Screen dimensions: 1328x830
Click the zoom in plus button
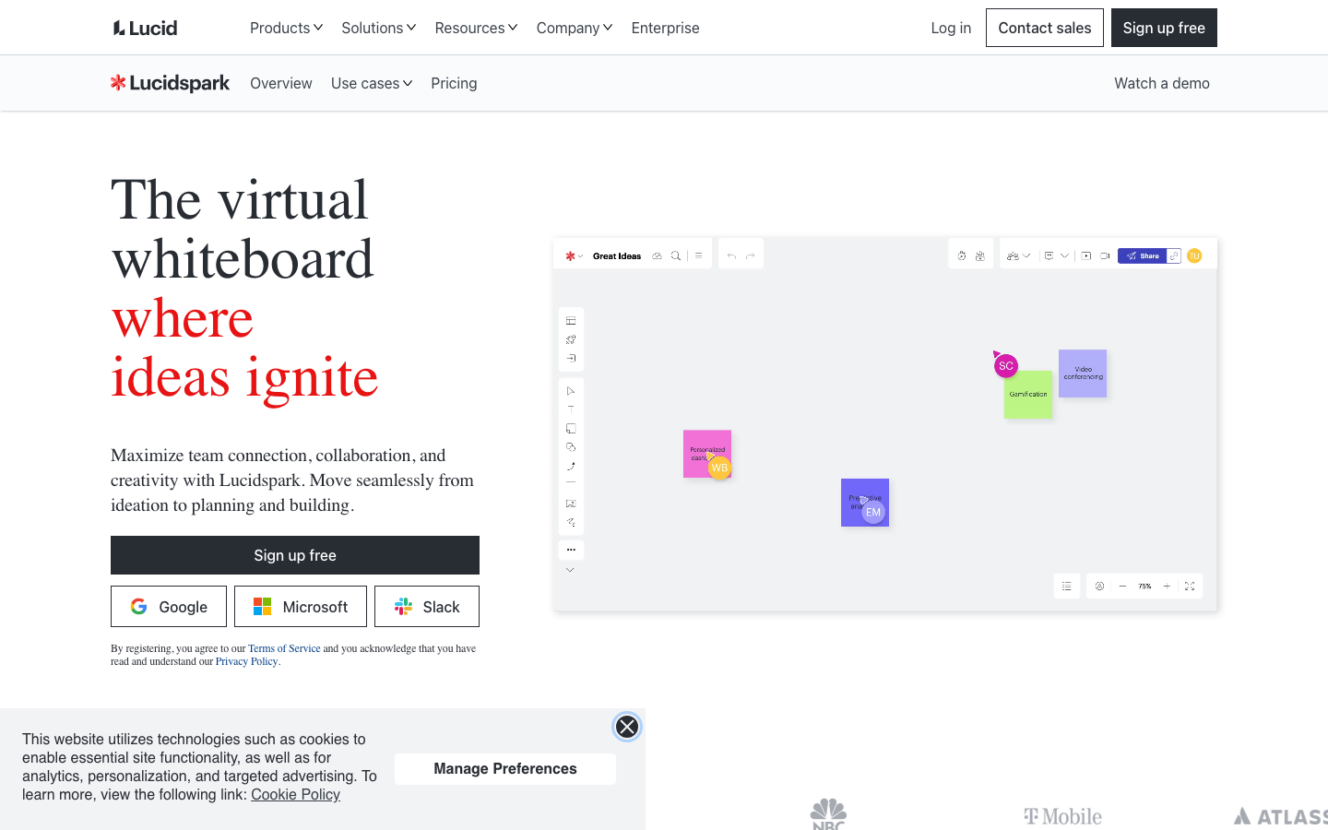click(1167, 586)
